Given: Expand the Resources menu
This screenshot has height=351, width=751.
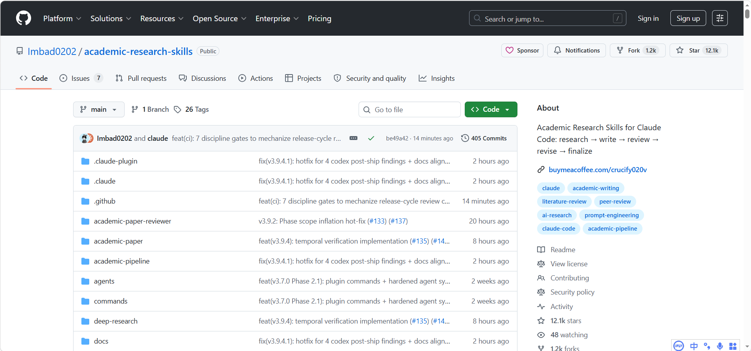Looking at the screenshot, I should pos(162,18).
